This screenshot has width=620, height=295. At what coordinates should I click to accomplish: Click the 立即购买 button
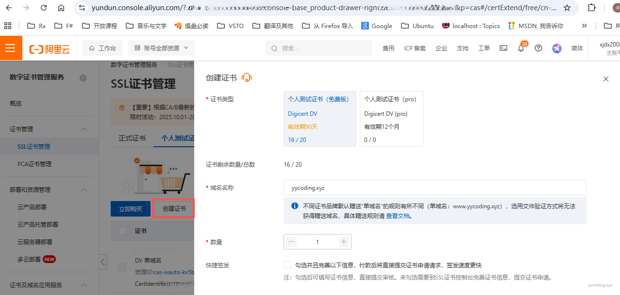pyautogui.click(x=131, y=209)
